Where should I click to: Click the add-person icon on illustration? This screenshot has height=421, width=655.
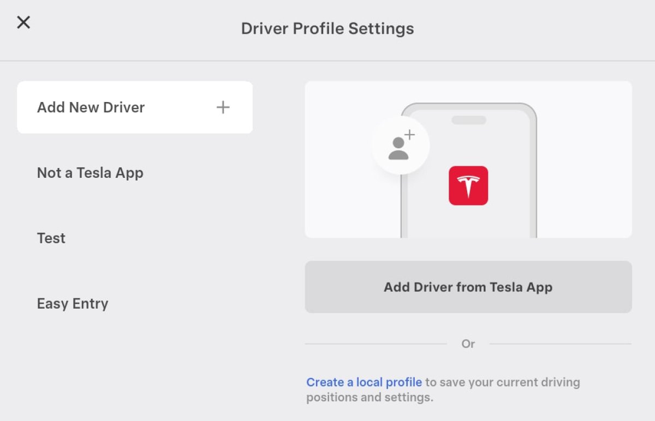click(401, 145)
